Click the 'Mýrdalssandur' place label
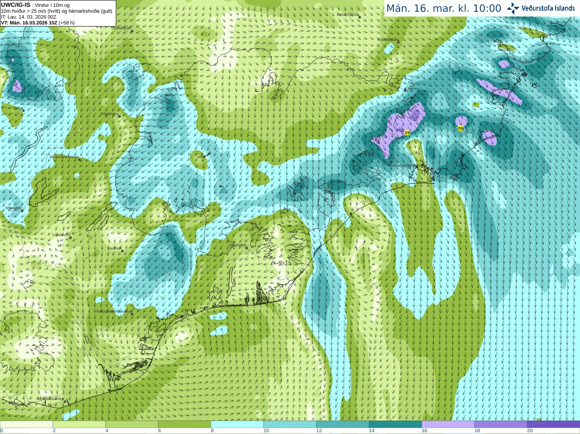The image size is (580, 434). (x=50, y=399)
